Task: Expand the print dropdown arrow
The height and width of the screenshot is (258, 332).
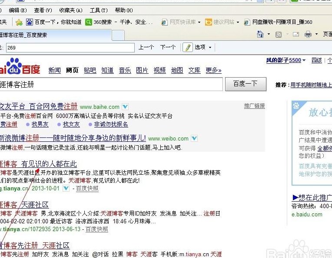Action: pos(316,34)
